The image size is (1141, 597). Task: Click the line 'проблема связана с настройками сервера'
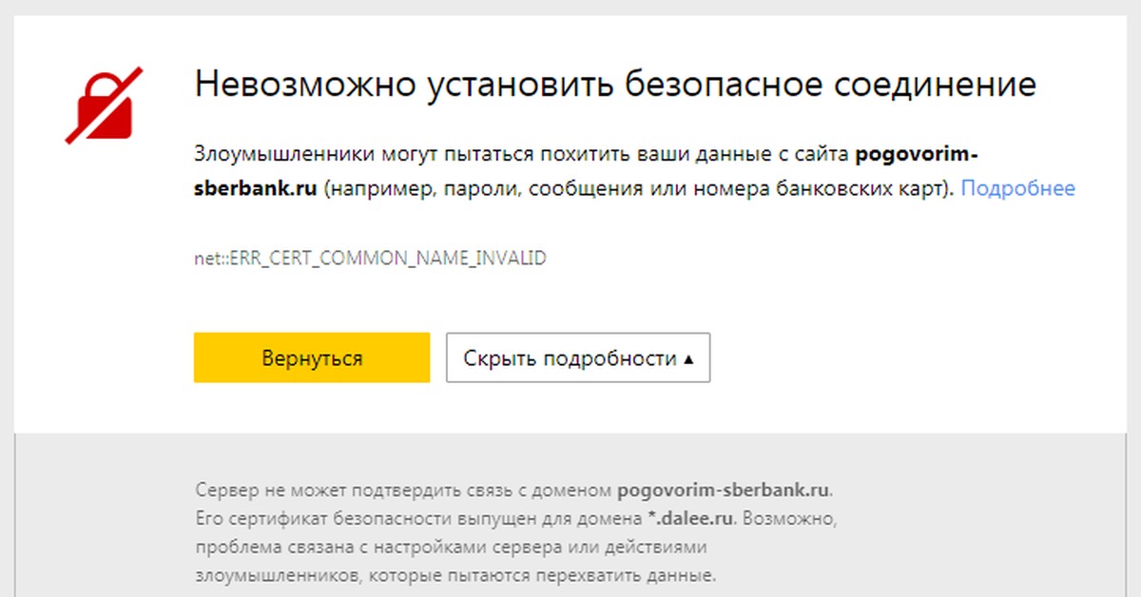[x=453, y=549]
